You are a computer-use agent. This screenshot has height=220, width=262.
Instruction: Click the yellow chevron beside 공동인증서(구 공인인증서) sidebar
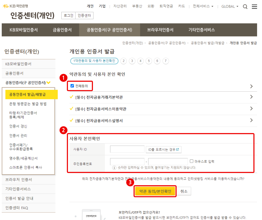click(48, 83)
